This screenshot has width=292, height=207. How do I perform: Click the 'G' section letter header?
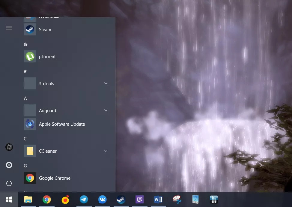25,166
